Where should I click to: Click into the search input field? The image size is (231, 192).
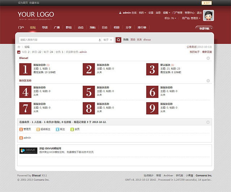58,40
